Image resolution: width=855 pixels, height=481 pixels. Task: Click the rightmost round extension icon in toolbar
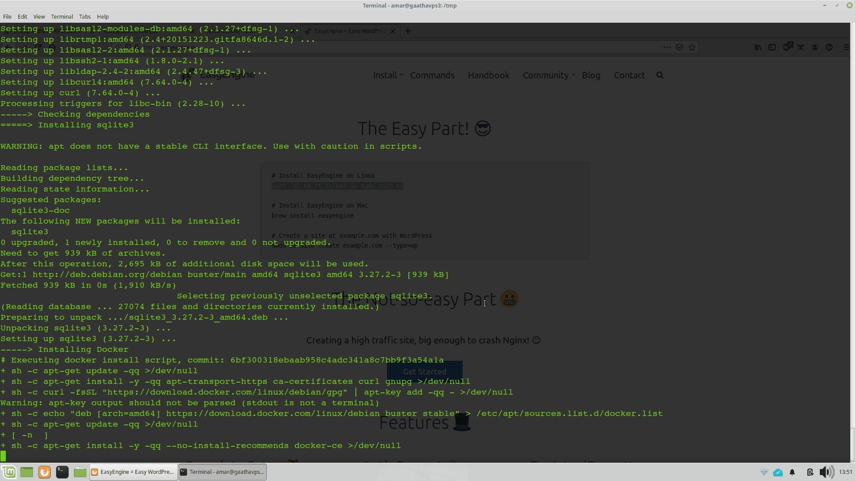coord(829,47)
